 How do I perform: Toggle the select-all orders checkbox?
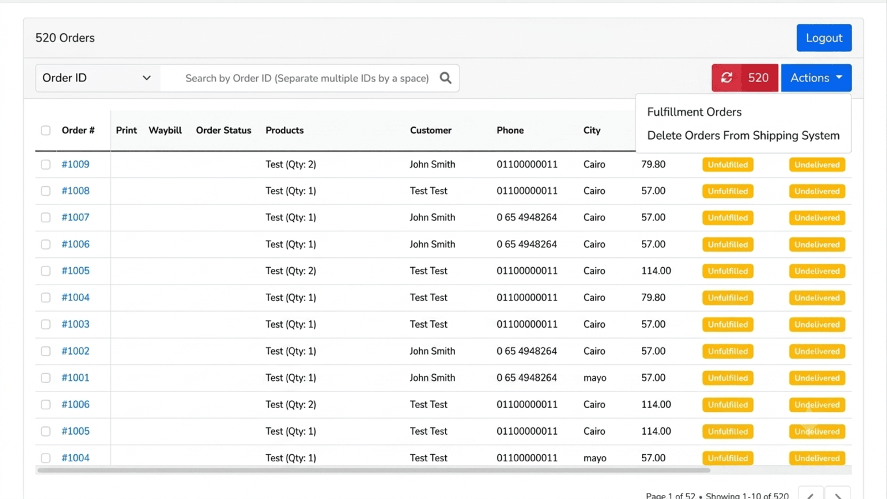(x=45, y=130)
